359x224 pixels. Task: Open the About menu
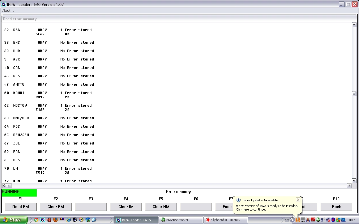(8, 11)
